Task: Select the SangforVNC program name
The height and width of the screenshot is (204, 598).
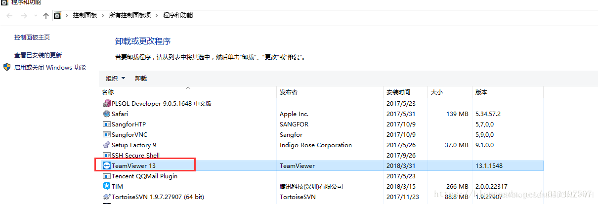Action: point(129,135)
